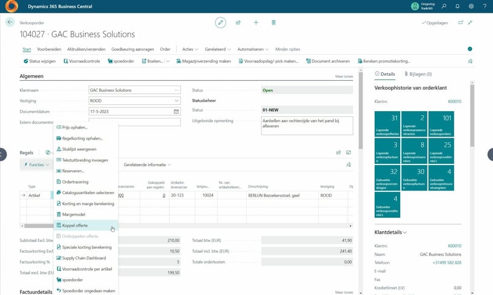Open the Details factbox tab
The image size is (493, 295).
(x=385, y=74)
